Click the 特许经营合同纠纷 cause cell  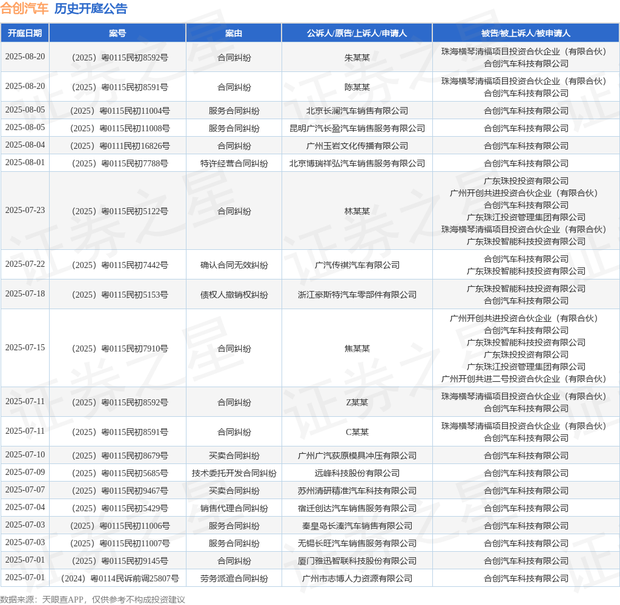point(234,163)
